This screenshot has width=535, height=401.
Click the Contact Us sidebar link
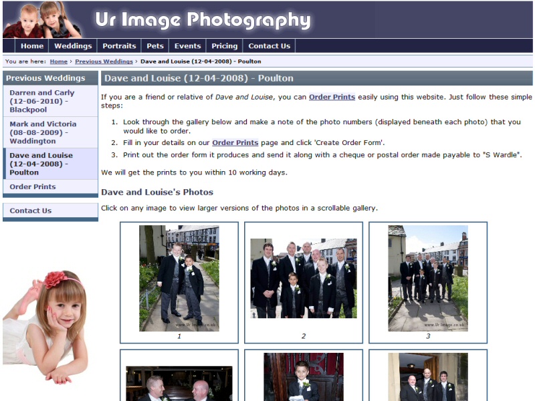tap(51, 211)
